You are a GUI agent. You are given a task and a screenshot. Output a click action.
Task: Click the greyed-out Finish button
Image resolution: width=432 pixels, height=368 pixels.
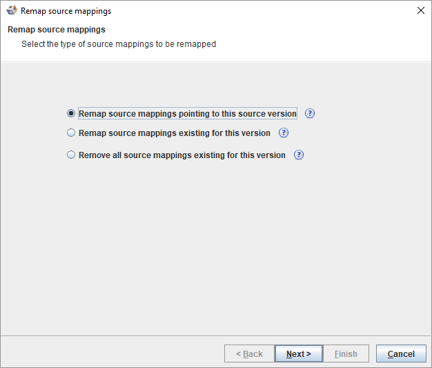coord(346,354)
